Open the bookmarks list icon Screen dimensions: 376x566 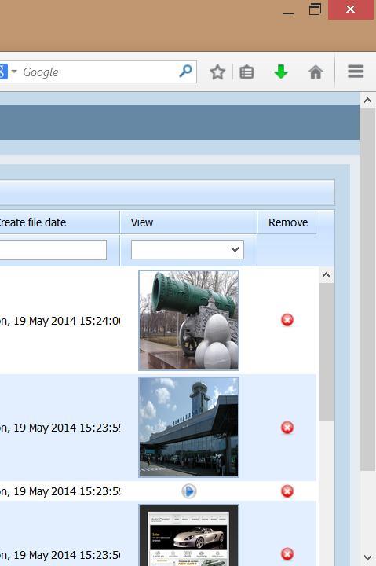[246, 72]
